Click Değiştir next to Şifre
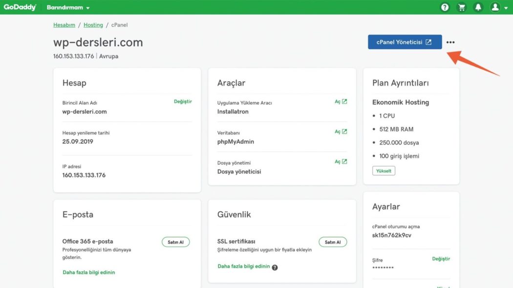 pos(441,259)
